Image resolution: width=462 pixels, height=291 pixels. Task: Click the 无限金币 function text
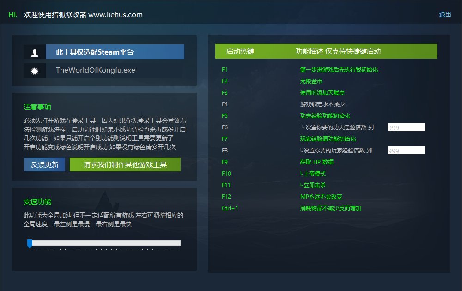(311, 81)
